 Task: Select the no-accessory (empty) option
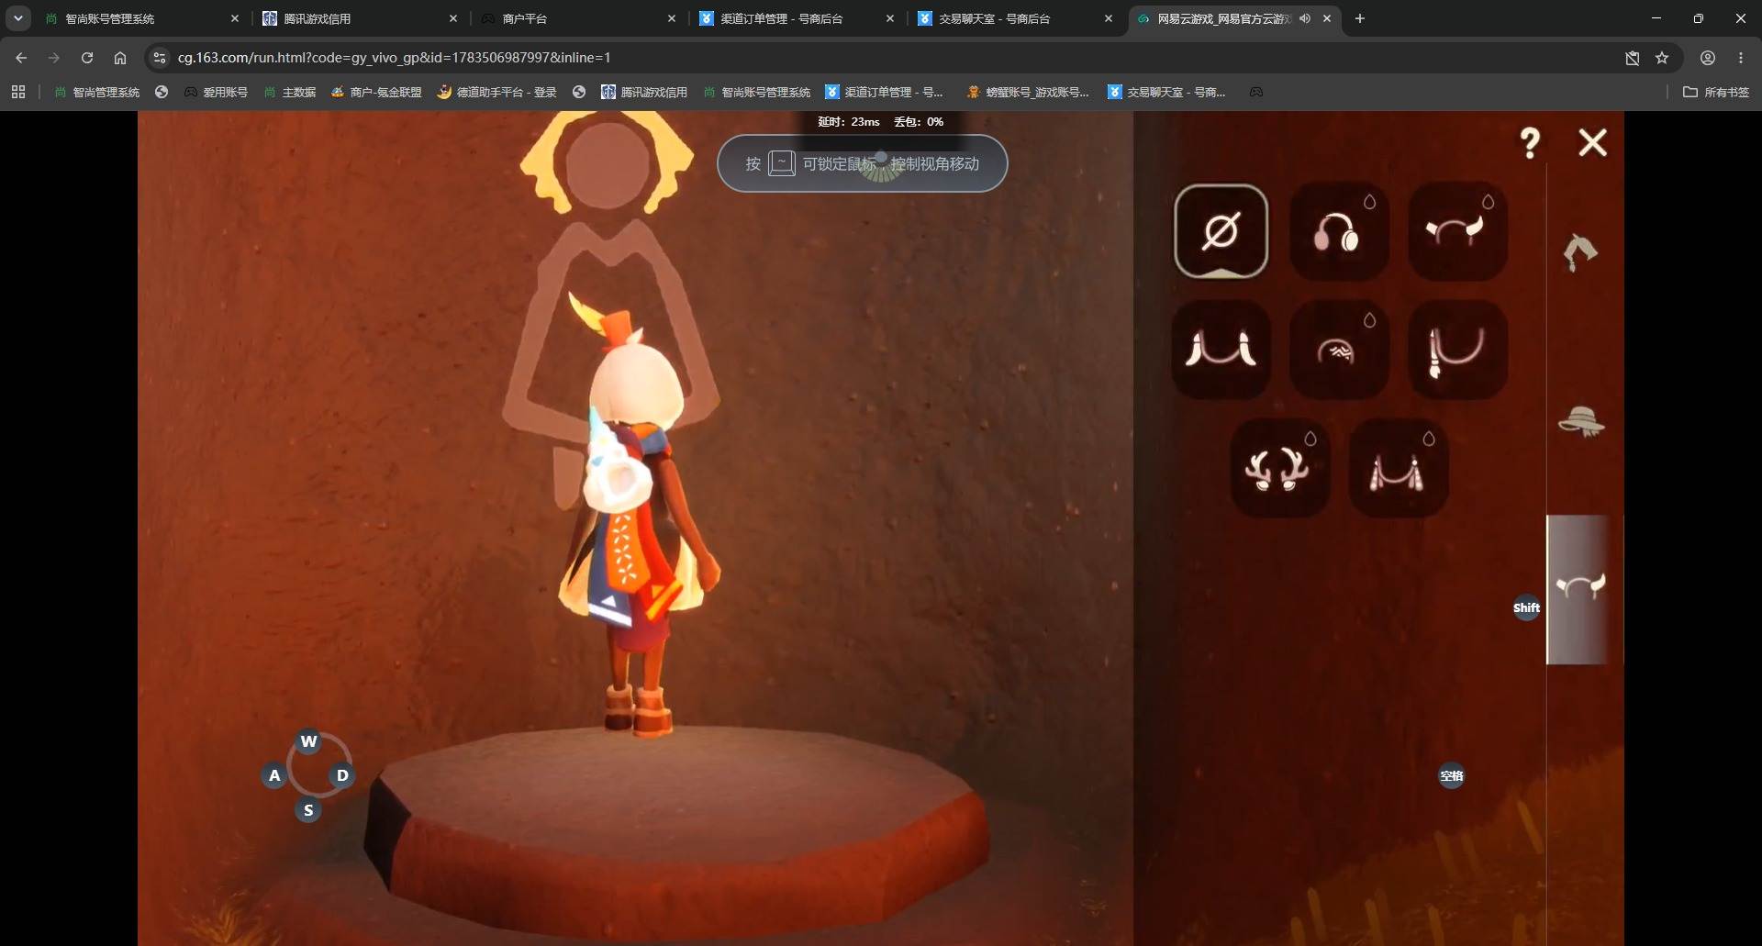(1221, 231)
